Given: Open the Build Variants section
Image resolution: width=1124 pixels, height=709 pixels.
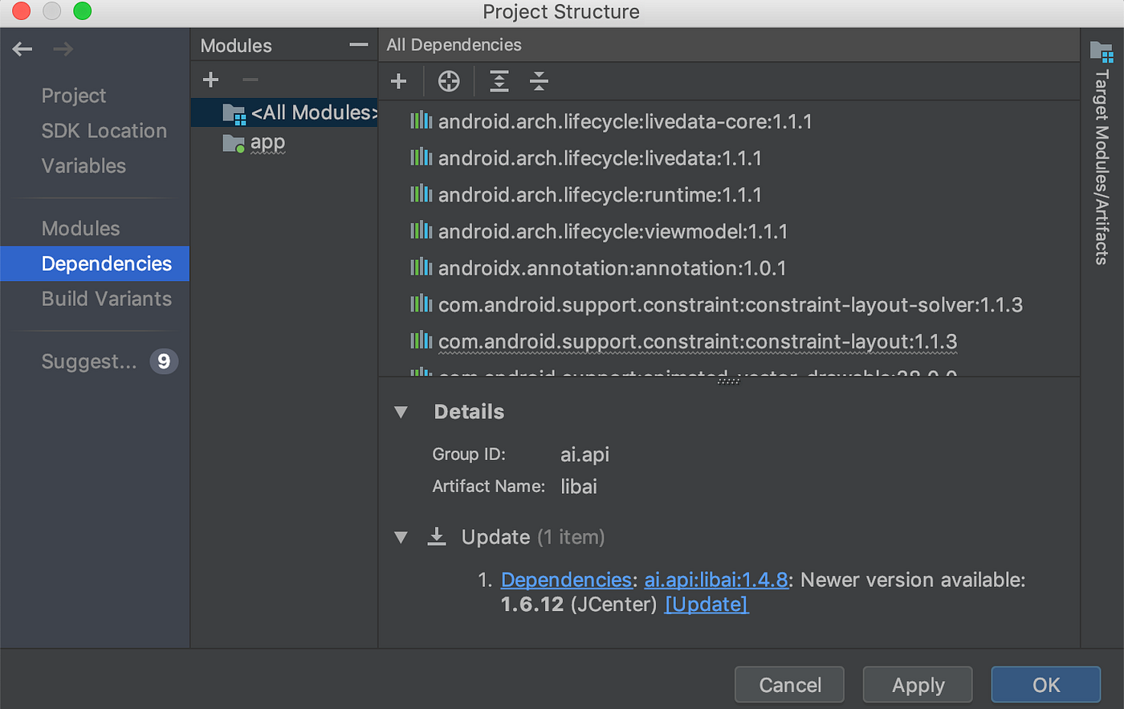Looking at the screenshot, I should point(107,298).
